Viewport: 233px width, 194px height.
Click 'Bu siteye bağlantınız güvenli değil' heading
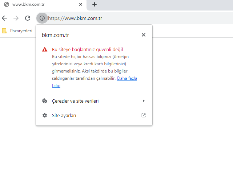pos(87,50)
